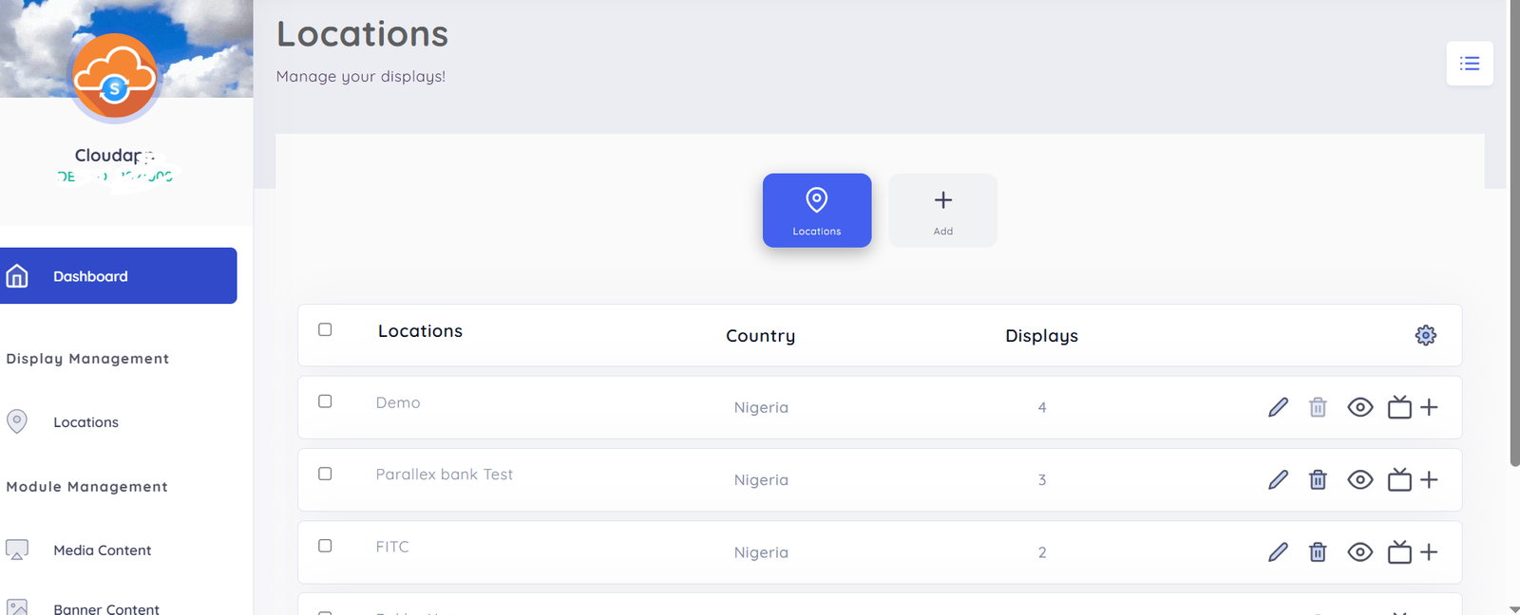Click the list view icon at top right
Image resolution: width=1520 pixels, height=615 pixels.
click(1469, 64)
